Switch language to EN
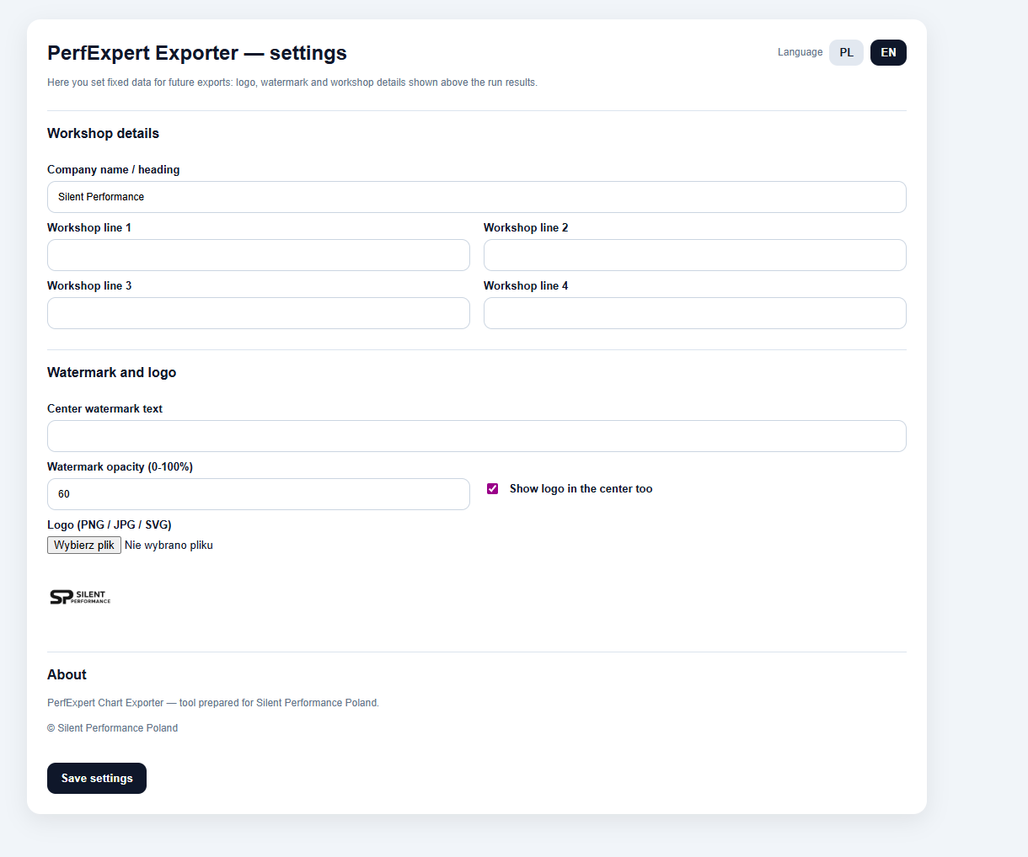The height and width of the screenshot is (857, 1028). [888, 52]
